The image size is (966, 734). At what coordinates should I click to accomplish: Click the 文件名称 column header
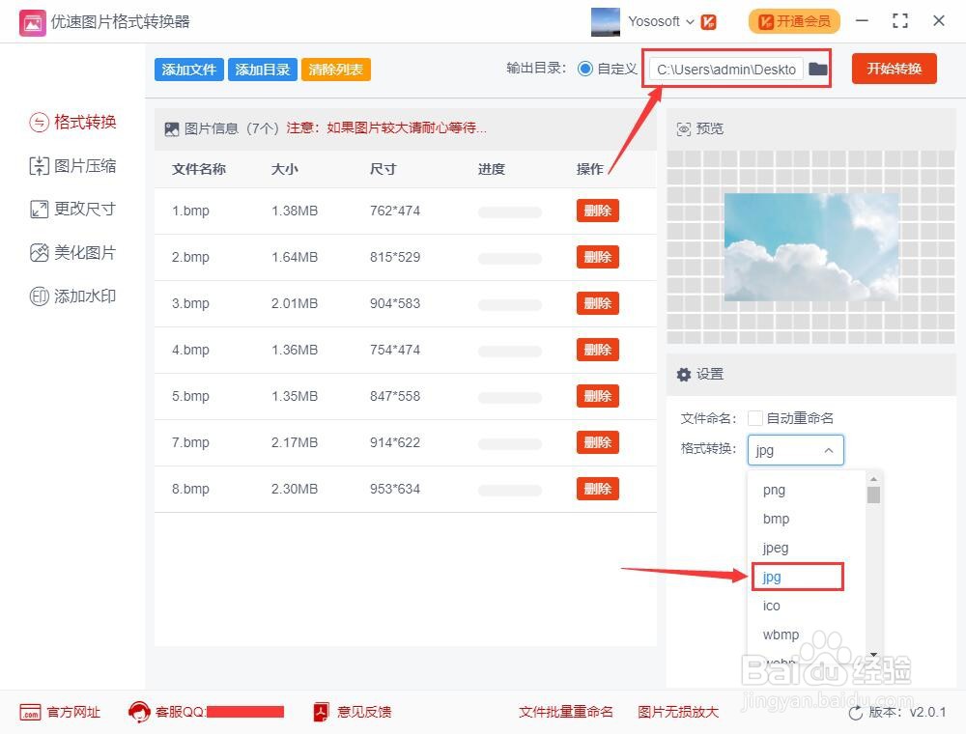click(198, 169)
